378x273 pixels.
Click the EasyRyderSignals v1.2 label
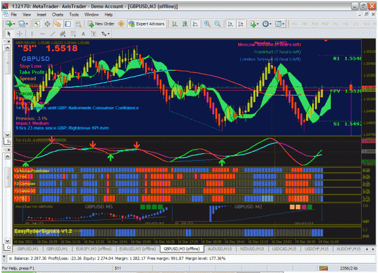[x=43, y=231]
